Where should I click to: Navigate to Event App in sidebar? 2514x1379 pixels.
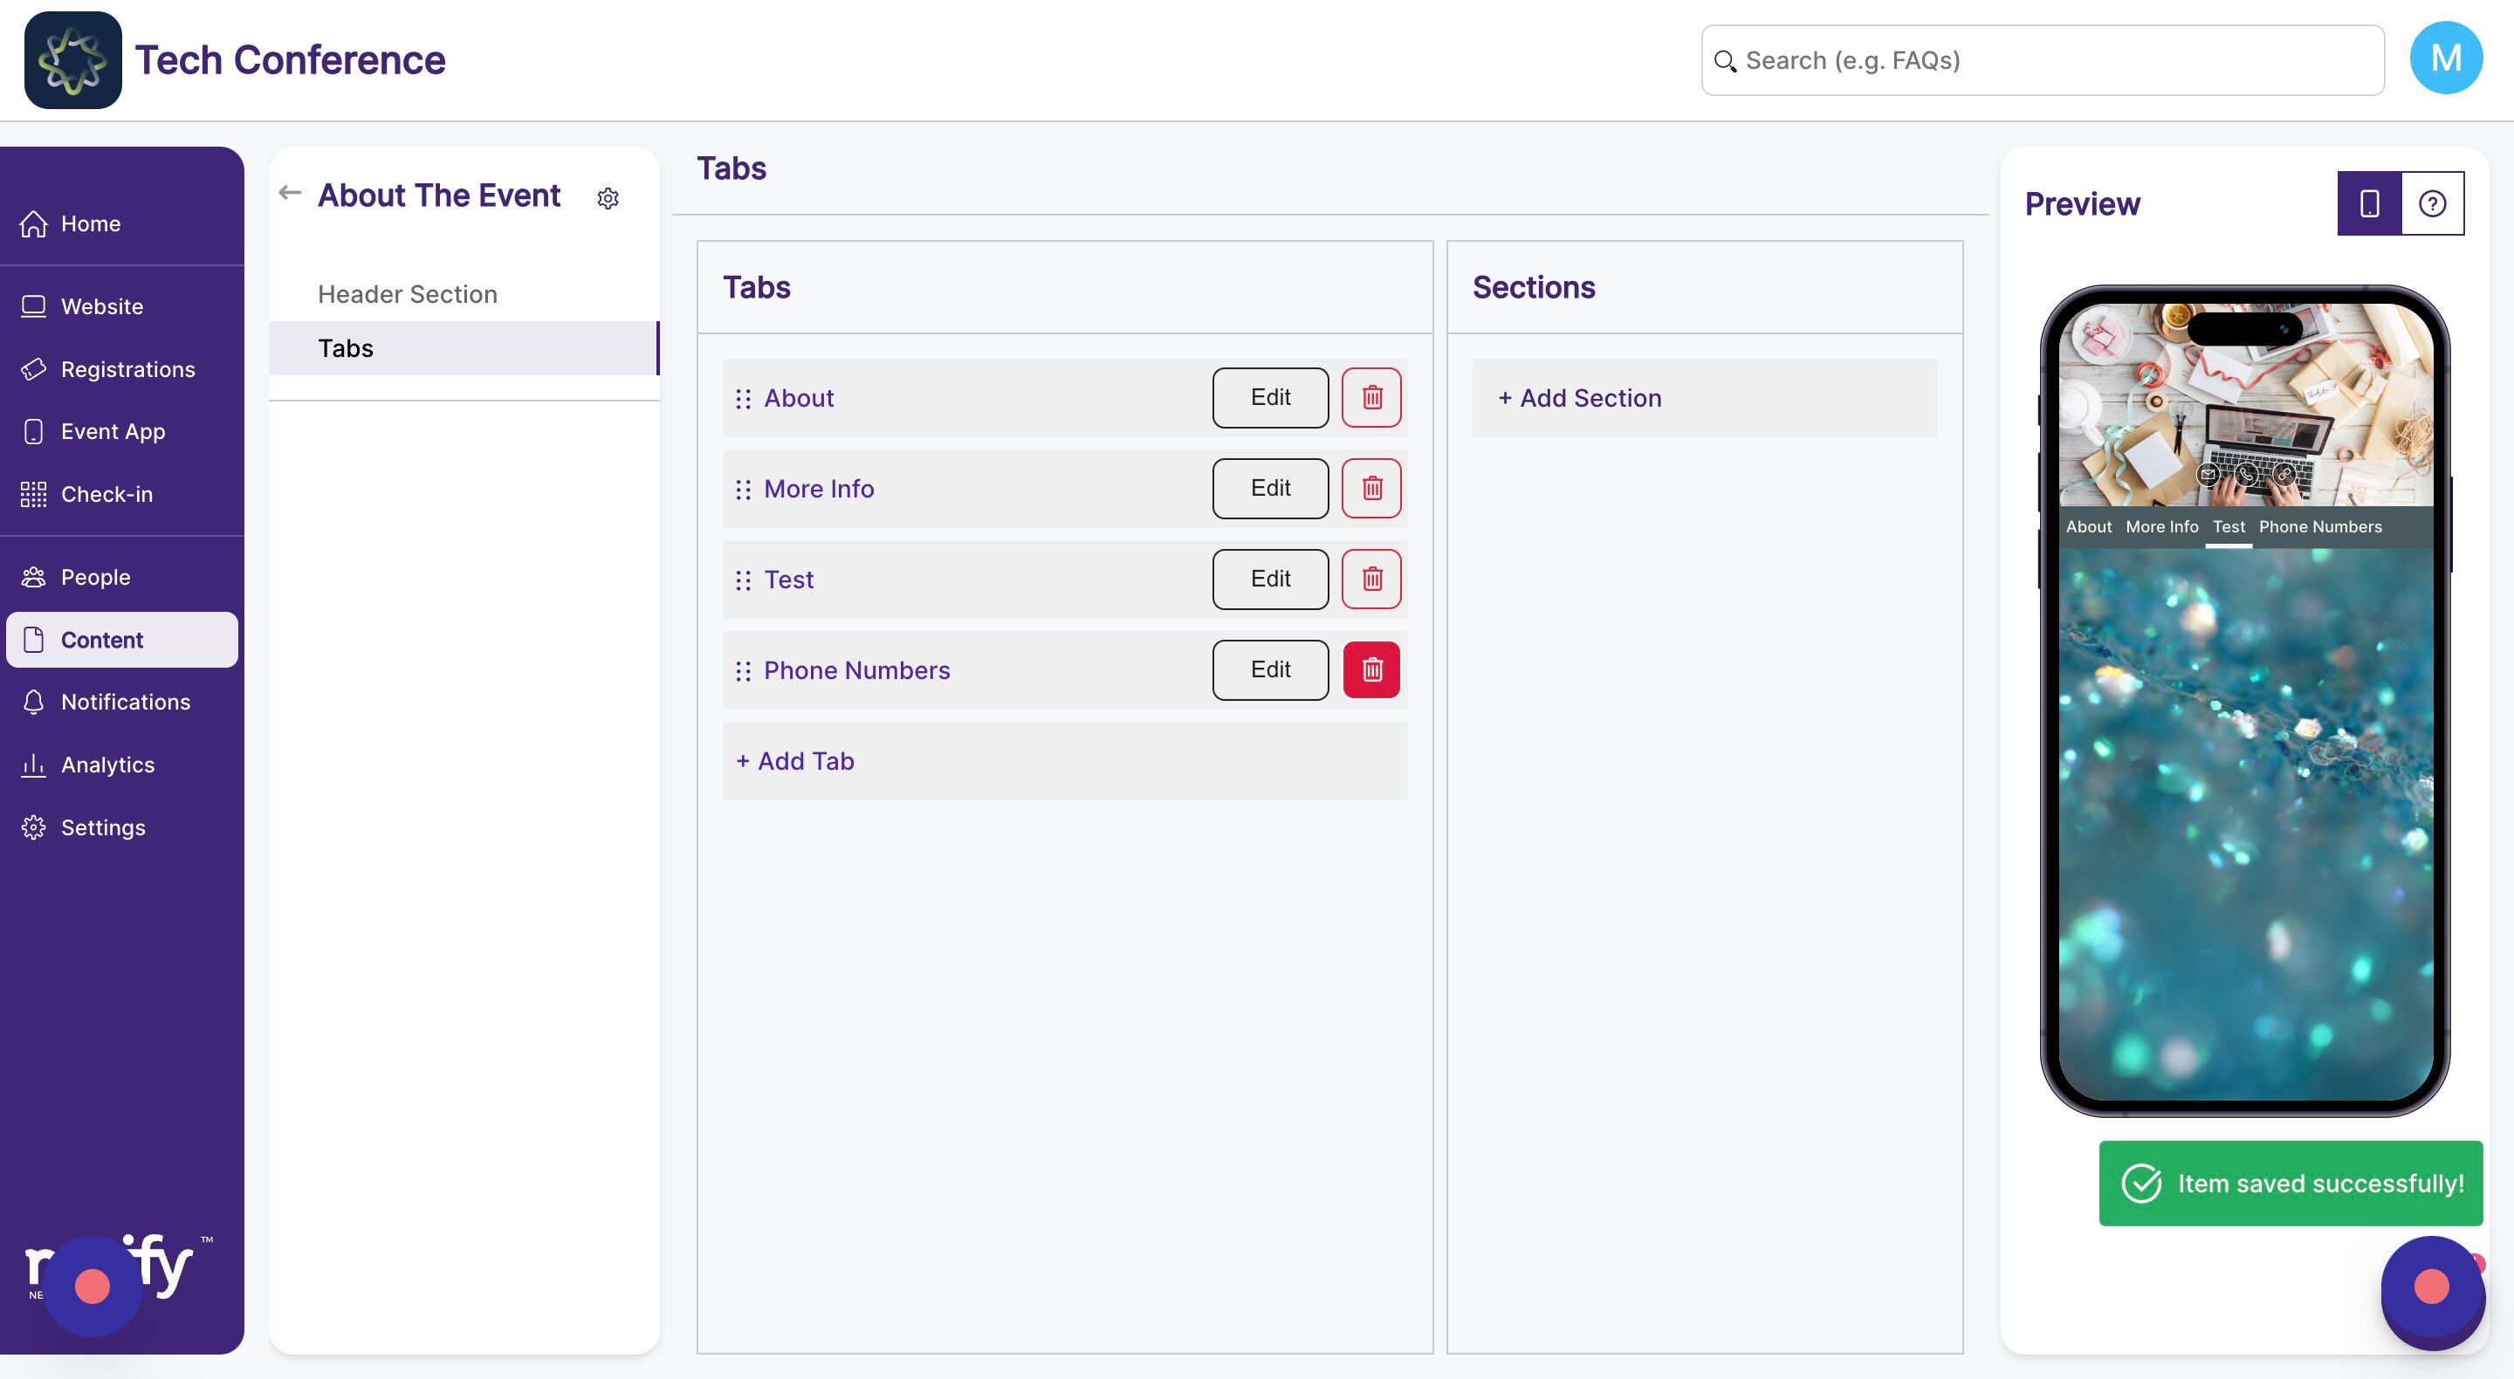point(113,431)
